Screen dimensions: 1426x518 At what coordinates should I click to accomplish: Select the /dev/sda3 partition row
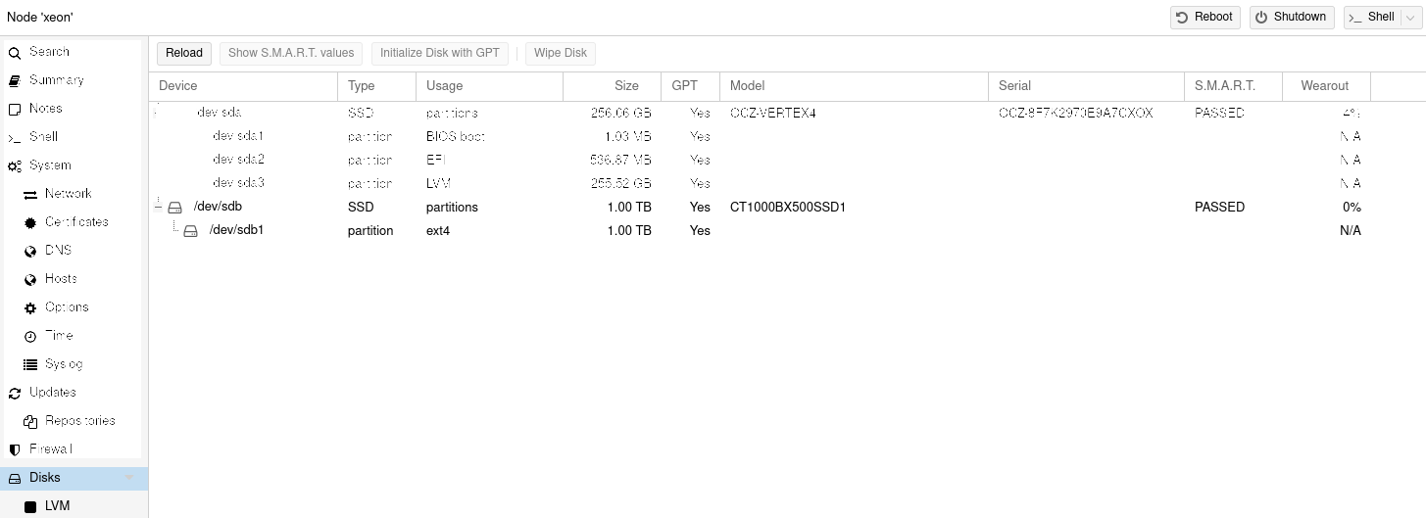[x=760, y=183]
